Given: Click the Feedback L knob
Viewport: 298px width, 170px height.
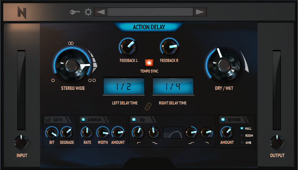Looking at the screenshot, I should coord(128,46).
